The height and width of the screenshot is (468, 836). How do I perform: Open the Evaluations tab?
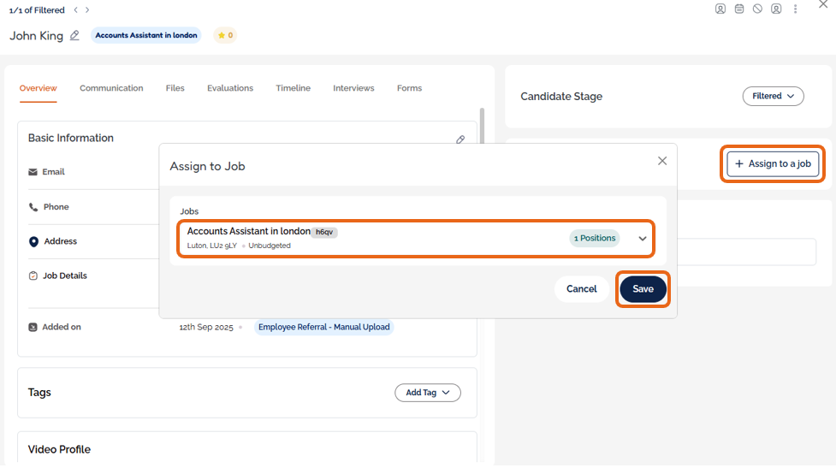click(x=230, y=88)
